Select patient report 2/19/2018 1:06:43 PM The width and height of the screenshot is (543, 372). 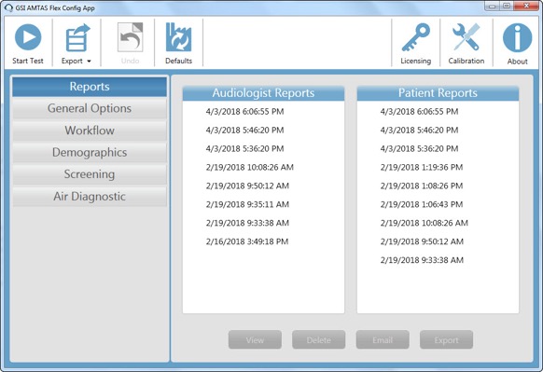422,204
